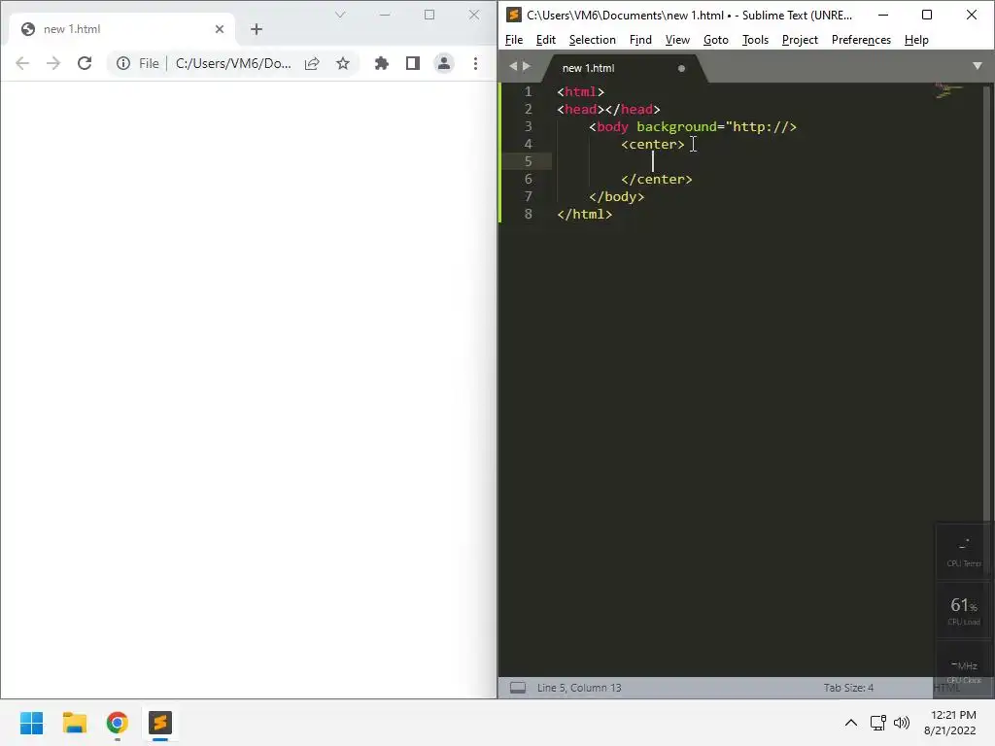The width and height of the screenshot is (995, 746).
Task: Click the <html> opening tag on line 1
Action: 581,92
